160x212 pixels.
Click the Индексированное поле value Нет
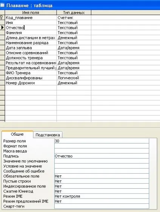pos(102,186)
